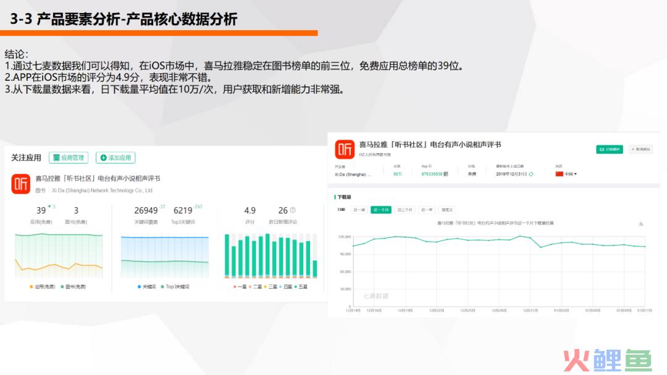Click the star rating bar chart

(271, 255)
